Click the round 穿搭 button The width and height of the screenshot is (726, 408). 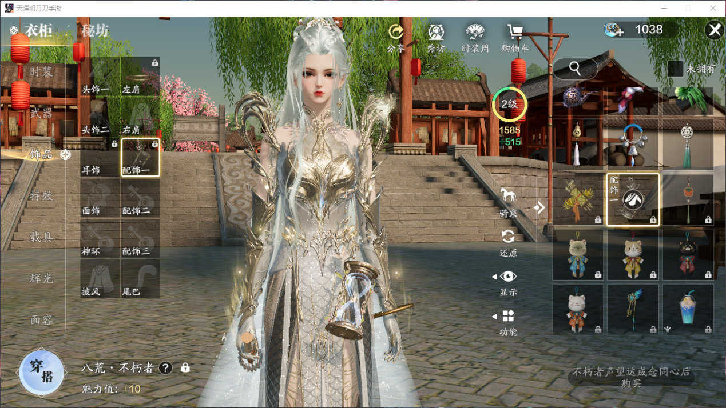click(x=41, y=371)
